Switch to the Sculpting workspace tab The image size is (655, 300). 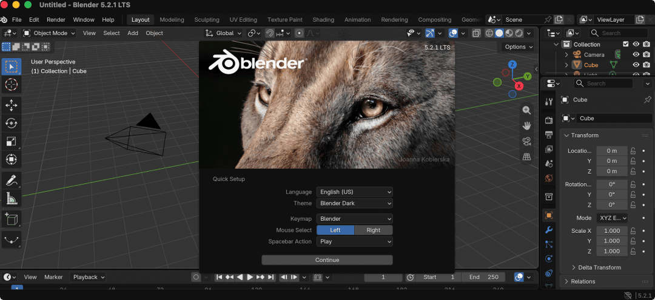click(207, 19)
